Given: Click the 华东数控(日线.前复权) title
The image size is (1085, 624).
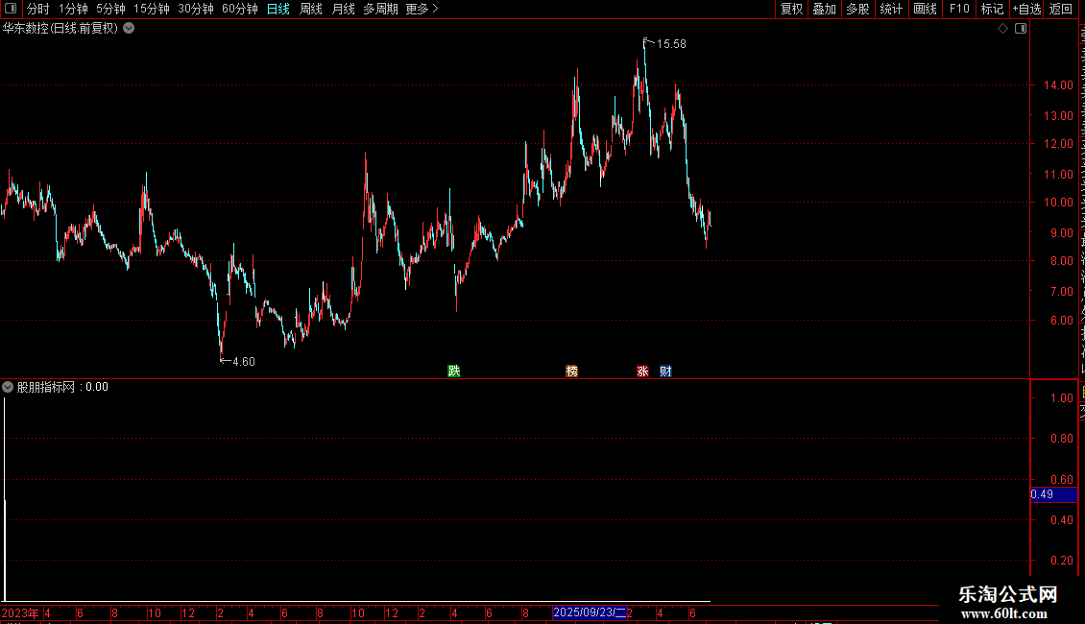Looking at the screenshot, I should tap(60, 29).
